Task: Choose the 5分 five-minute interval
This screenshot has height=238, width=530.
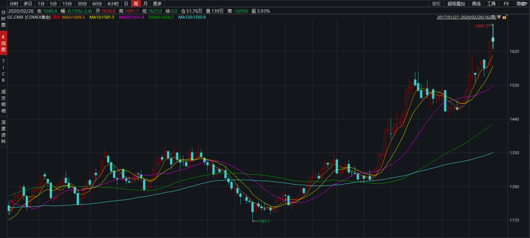Action: point(53,4)
